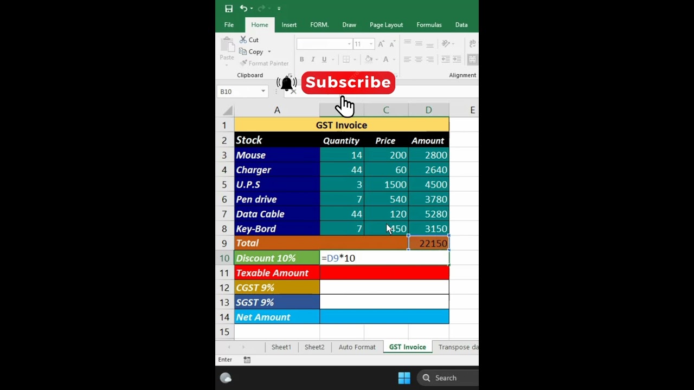Click Top Align icon
Image resolution: width=694 pixels, height=390 pixels.
(x=407, y=44)
